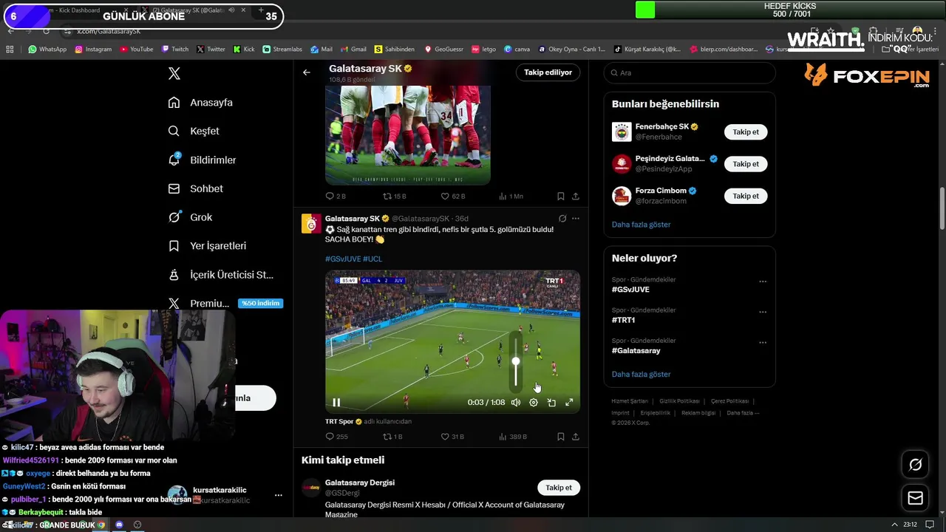
Task: Follow Forza Cimbom with Takip et
Action: tap(746, 196)
